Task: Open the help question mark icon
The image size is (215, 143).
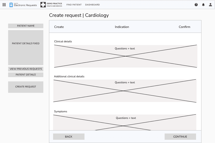Action: click(x=196, y=5)
